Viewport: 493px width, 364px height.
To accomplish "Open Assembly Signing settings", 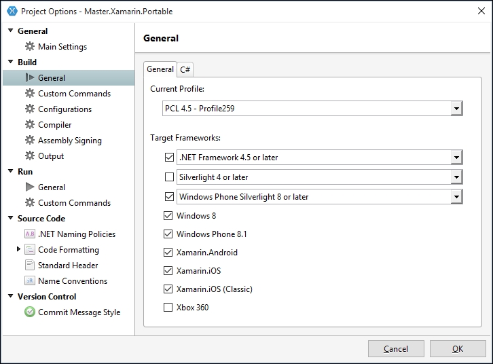I will tap(70, 141).
